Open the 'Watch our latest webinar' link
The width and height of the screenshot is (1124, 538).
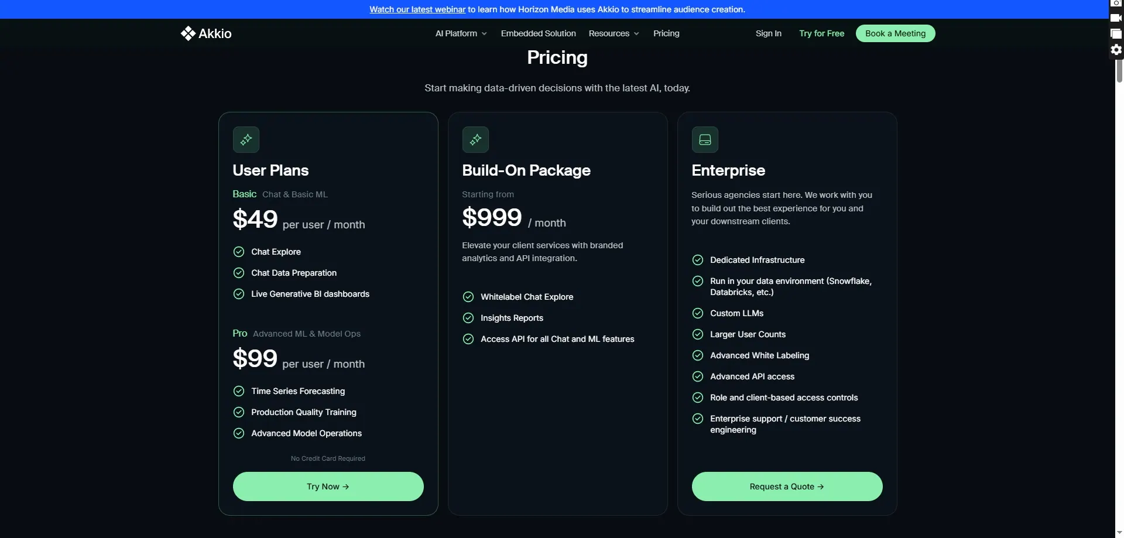tap(417, 9)
